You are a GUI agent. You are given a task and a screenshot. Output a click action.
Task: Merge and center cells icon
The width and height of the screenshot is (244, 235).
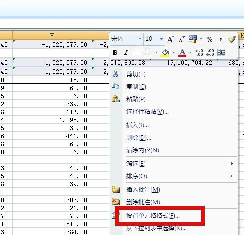click(x=221, y=53)
